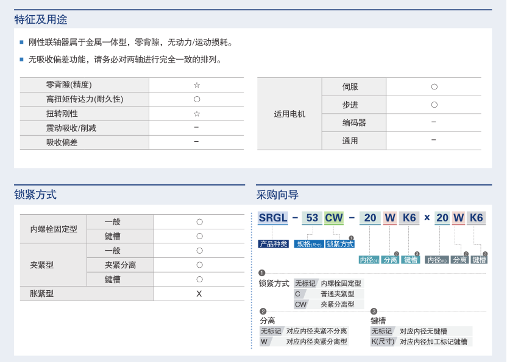Screen dimensions: 507x362
Task: Click the dark blue 产品种类 label tag
Action: [273, 244]
